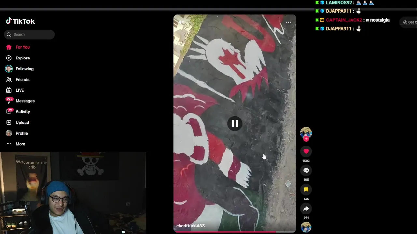Image resolution: width=417 pixels, height=234 pixels.
Task: Click the avatar icon beside Following
Action: [x=9, y=69]
